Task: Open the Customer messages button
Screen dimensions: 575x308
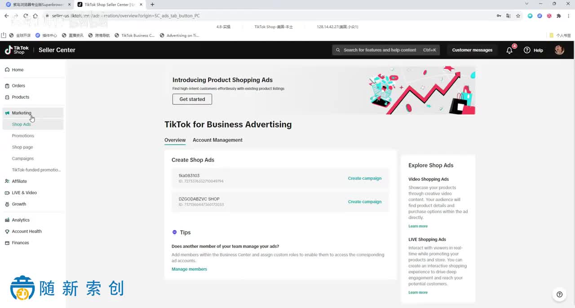Action: tap(472, 50)
